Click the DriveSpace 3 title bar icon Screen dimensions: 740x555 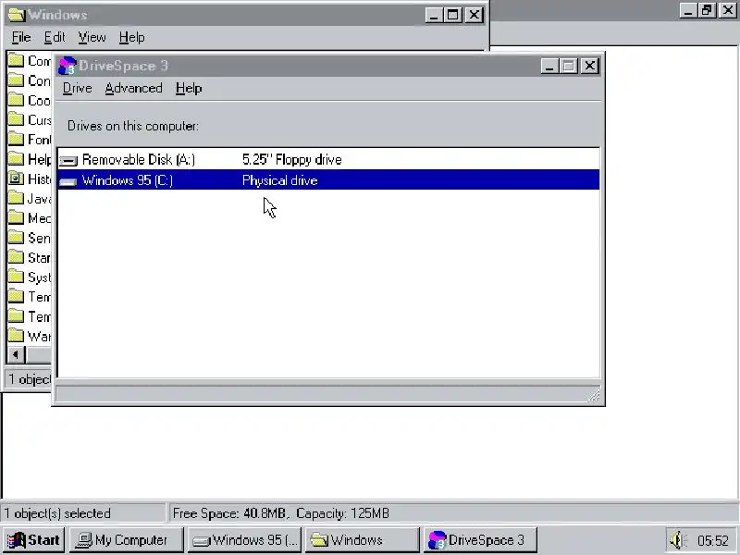coord(68,66)
